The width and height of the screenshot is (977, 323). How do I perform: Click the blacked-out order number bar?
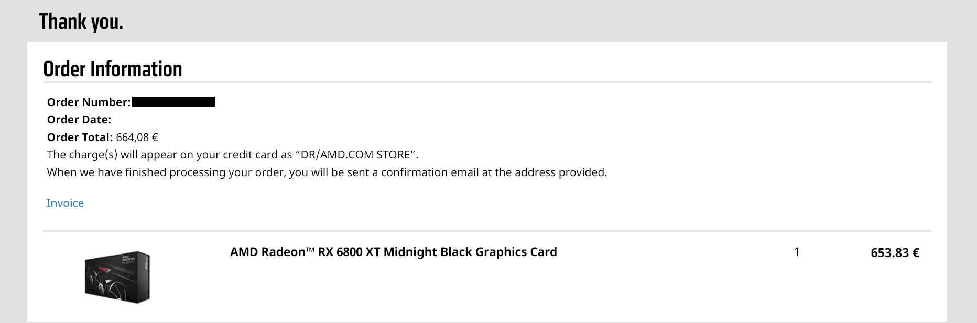click(x=173, y=102)
